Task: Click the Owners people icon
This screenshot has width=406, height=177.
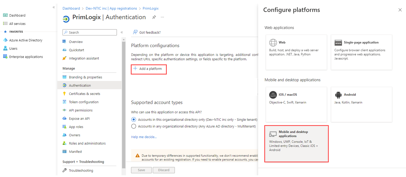Action: [64, 135]
